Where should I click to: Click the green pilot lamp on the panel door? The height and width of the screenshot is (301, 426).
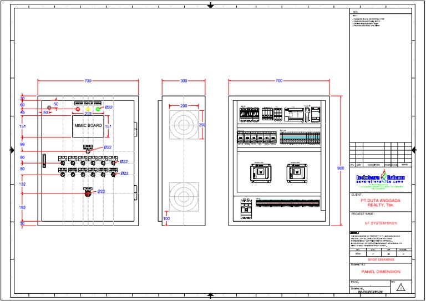pyautogui.click(x=98, y=109)
